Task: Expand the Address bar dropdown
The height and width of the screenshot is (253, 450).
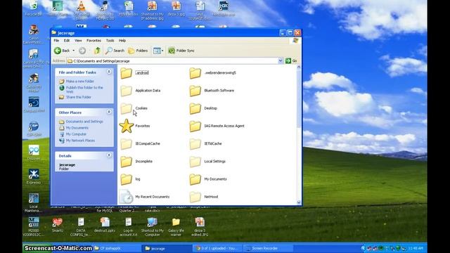Action: tap(281, 61)
